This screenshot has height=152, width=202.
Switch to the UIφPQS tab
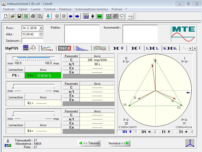point(12,48)
